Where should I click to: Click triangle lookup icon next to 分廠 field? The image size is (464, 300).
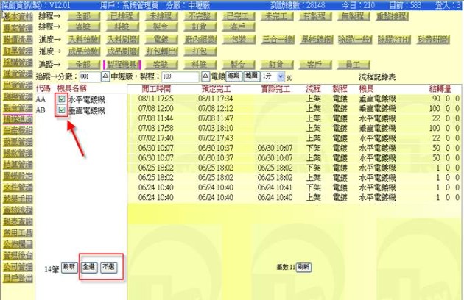click(105, 76)
